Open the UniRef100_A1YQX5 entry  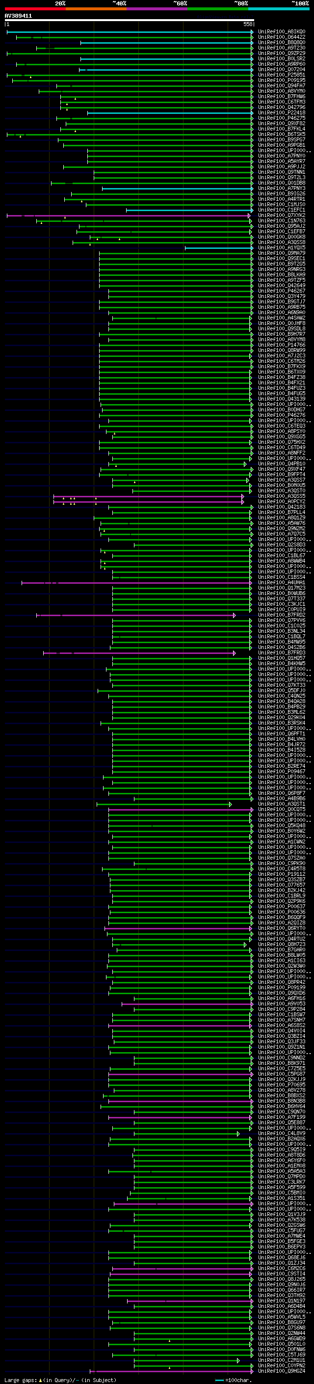click(x=281, y=247)
